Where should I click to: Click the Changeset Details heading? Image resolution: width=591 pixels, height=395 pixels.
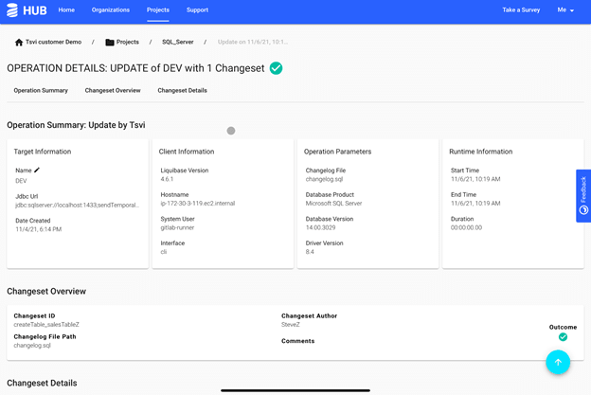pyautogui.click(x=42, y=383)
